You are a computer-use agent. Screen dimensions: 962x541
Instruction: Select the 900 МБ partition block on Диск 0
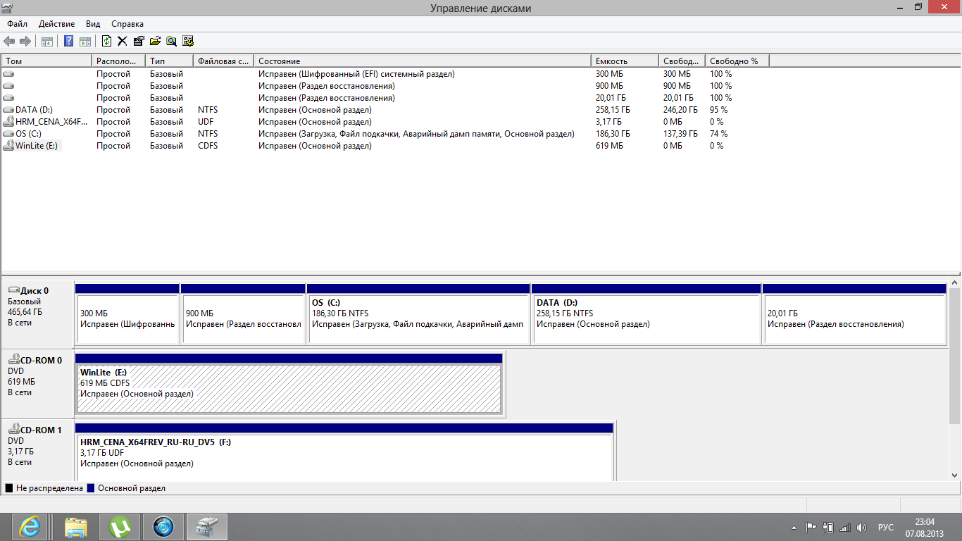(x=243, y=314)
